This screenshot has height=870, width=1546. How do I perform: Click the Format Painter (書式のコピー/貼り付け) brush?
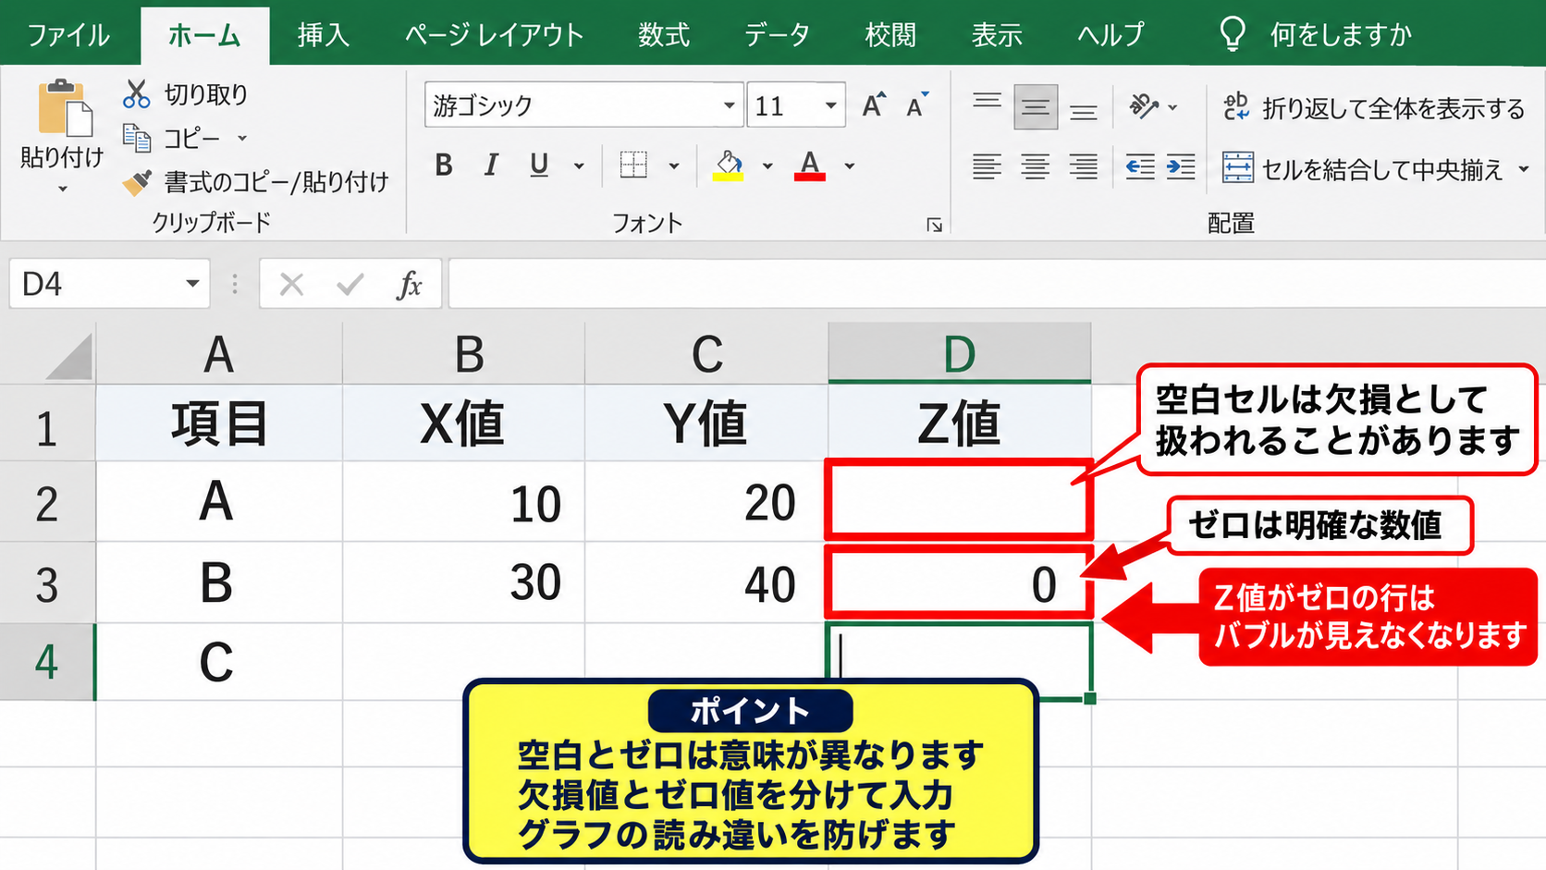(x=137, y=181)
